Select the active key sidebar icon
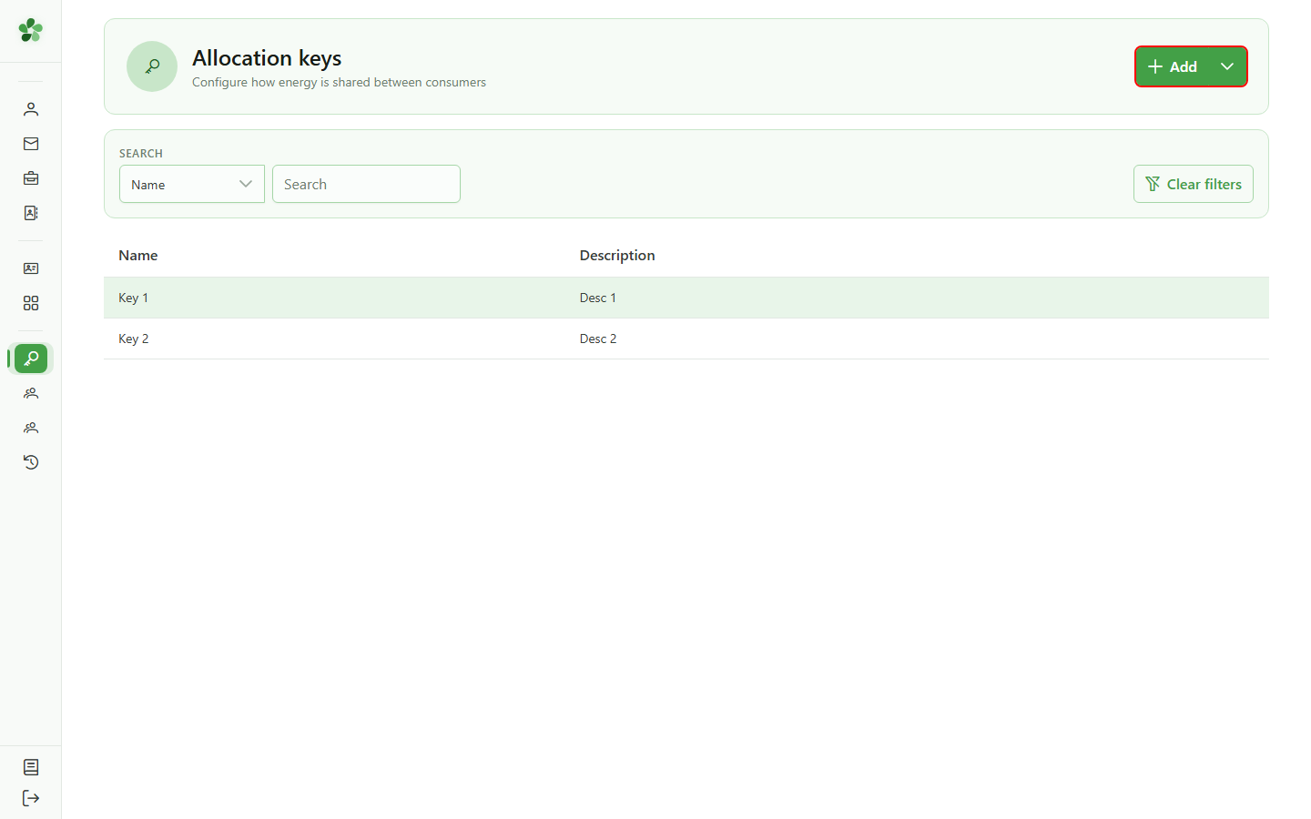 point(31,359)
